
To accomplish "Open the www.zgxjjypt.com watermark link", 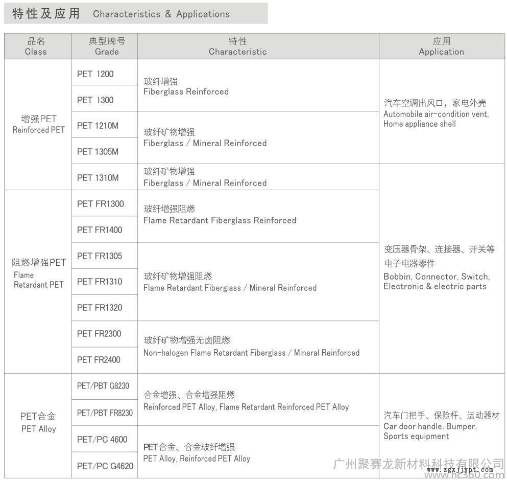I will (x=460, y=469).
